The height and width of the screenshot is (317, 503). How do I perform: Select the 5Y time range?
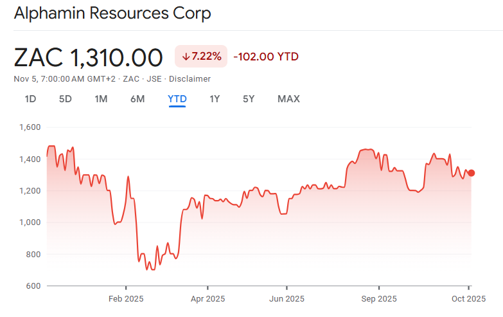(249, 99)
